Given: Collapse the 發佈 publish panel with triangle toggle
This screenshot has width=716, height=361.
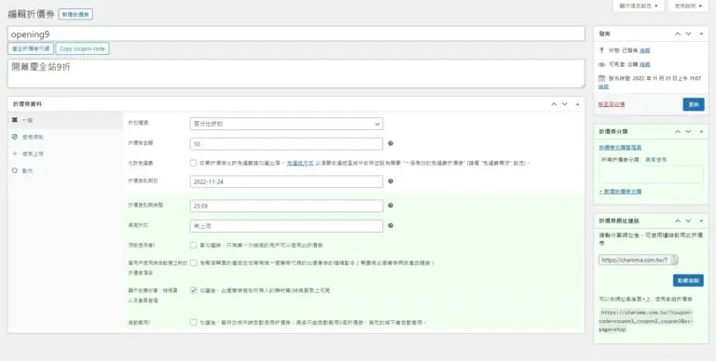Looking at the screenshot, I should tap(701, 33).
